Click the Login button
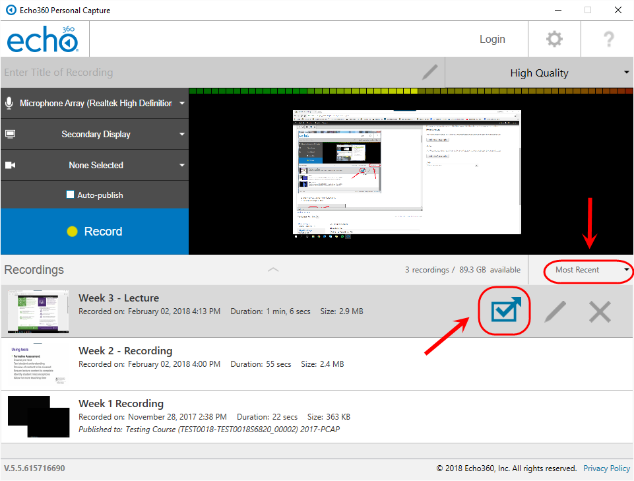Screen dimensions: 634x481 [492, 39]
